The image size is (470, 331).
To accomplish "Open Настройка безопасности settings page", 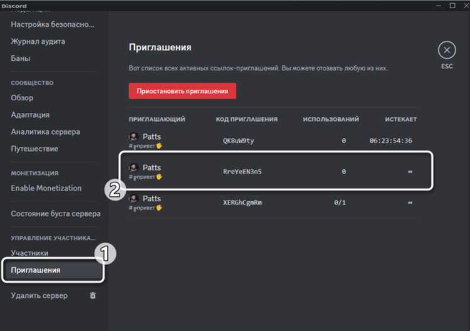I will [53, 24].
